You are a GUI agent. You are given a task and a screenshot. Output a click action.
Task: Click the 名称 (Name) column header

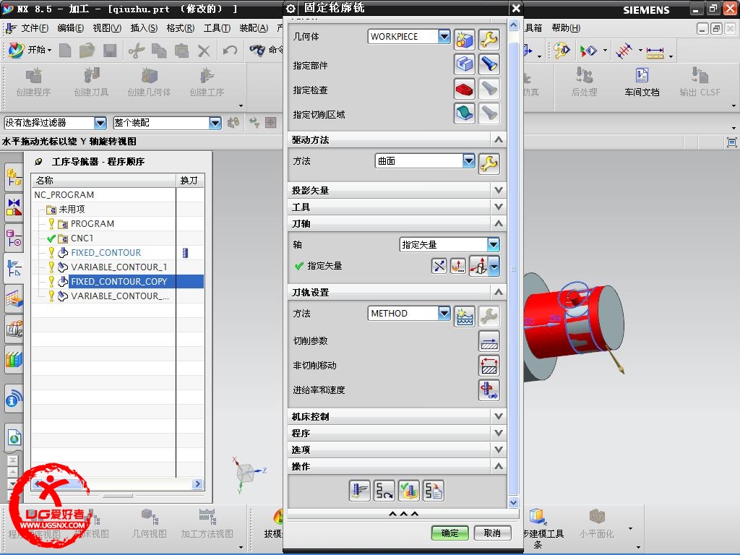(103, 180)
